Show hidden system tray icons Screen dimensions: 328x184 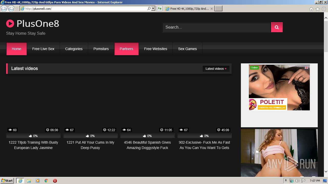(x=286, y=181)
